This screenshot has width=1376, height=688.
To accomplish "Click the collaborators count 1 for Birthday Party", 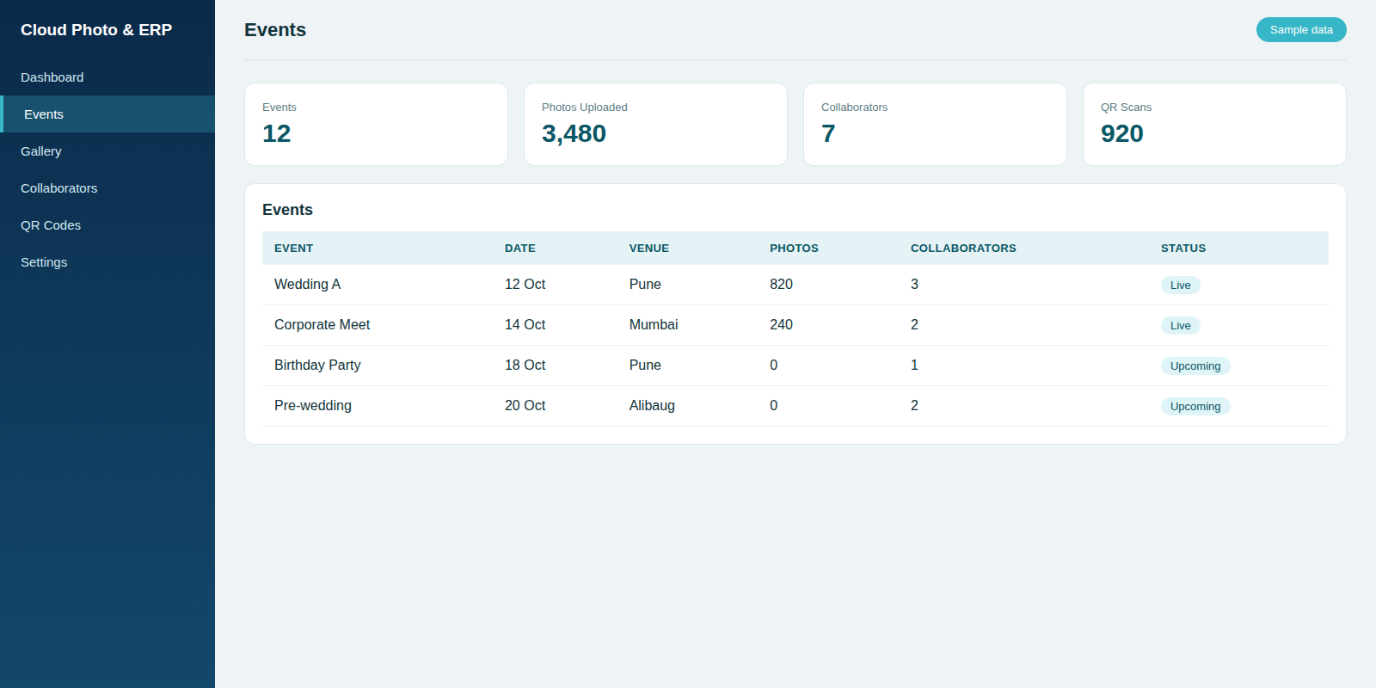I will click(914, 365).
